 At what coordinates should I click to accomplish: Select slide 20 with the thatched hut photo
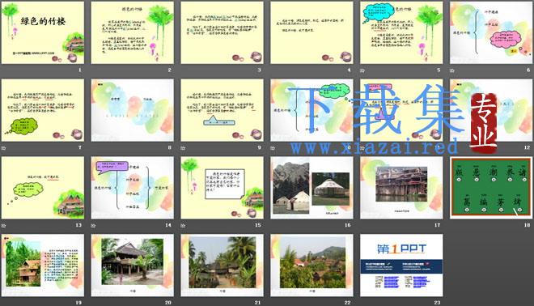[x=132, y=265]
